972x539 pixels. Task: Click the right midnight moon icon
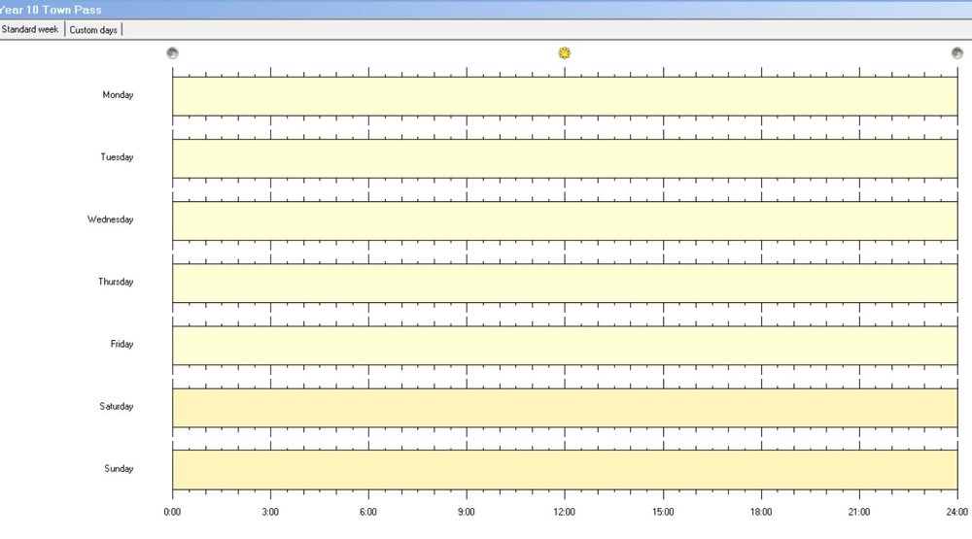tap(957, 52)
